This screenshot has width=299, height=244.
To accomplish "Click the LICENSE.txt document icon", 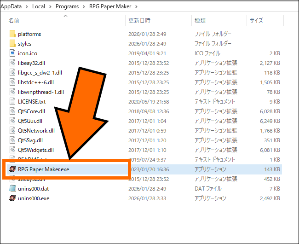I will tap(12, 102).
